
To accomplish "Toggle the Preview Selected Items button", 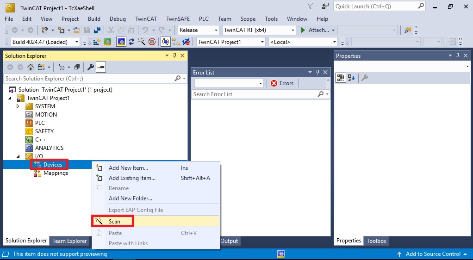I will [x=101, y=67].
